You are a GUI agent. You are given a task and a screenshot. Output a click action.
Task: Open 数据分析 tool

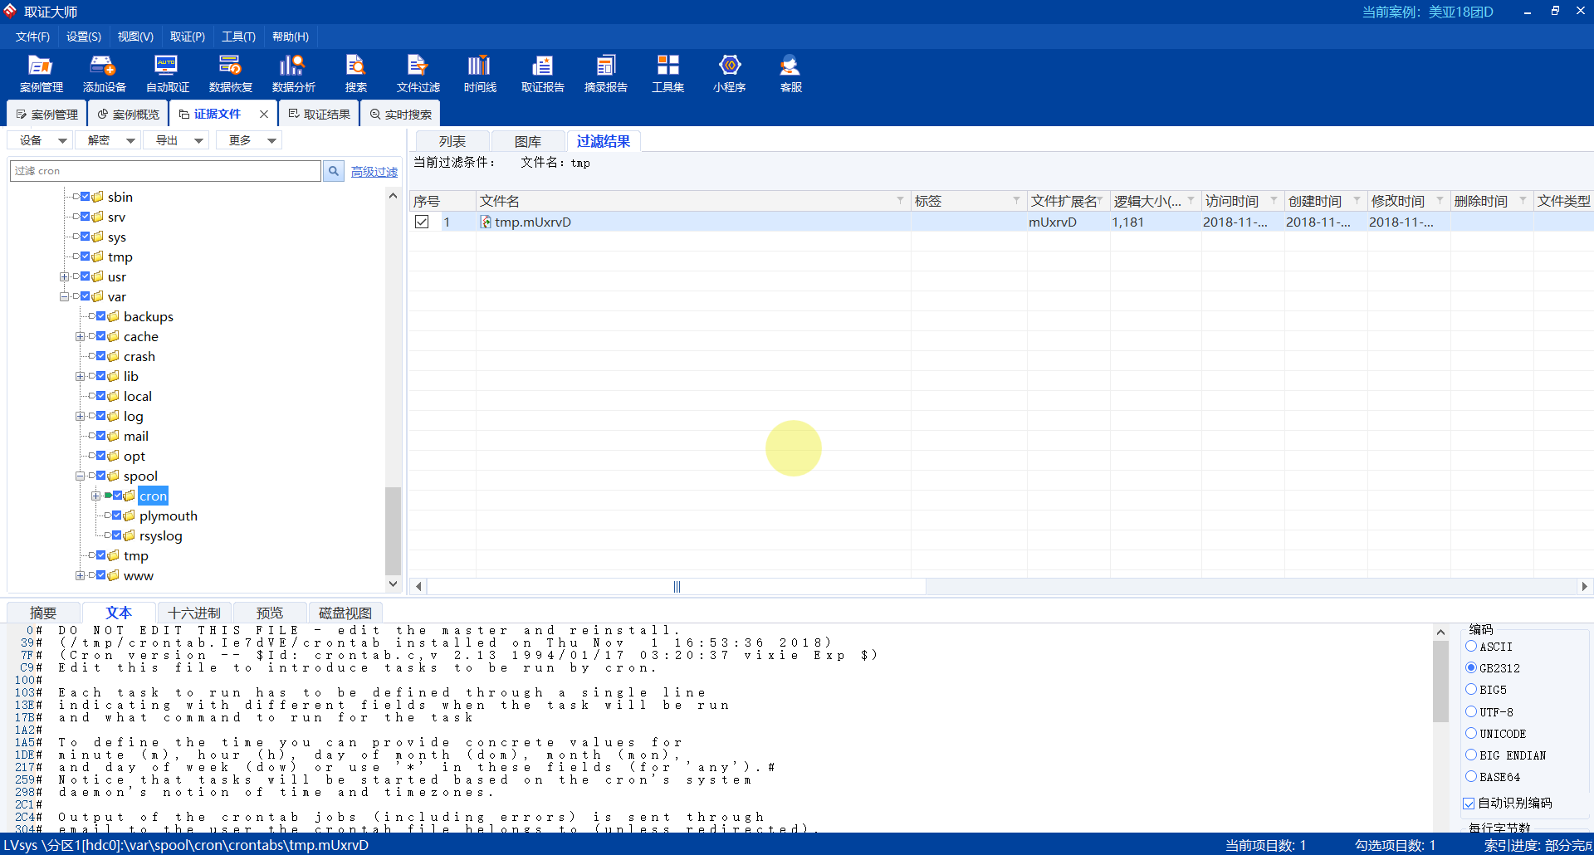click(293, 73)
